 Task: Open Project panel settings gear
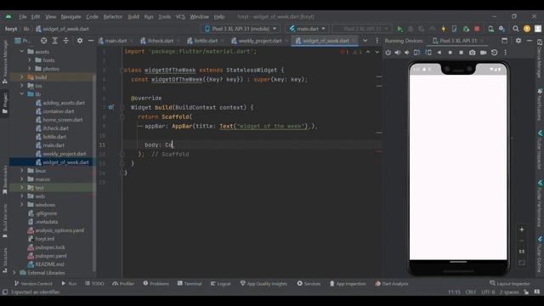[x=80, y=41]
